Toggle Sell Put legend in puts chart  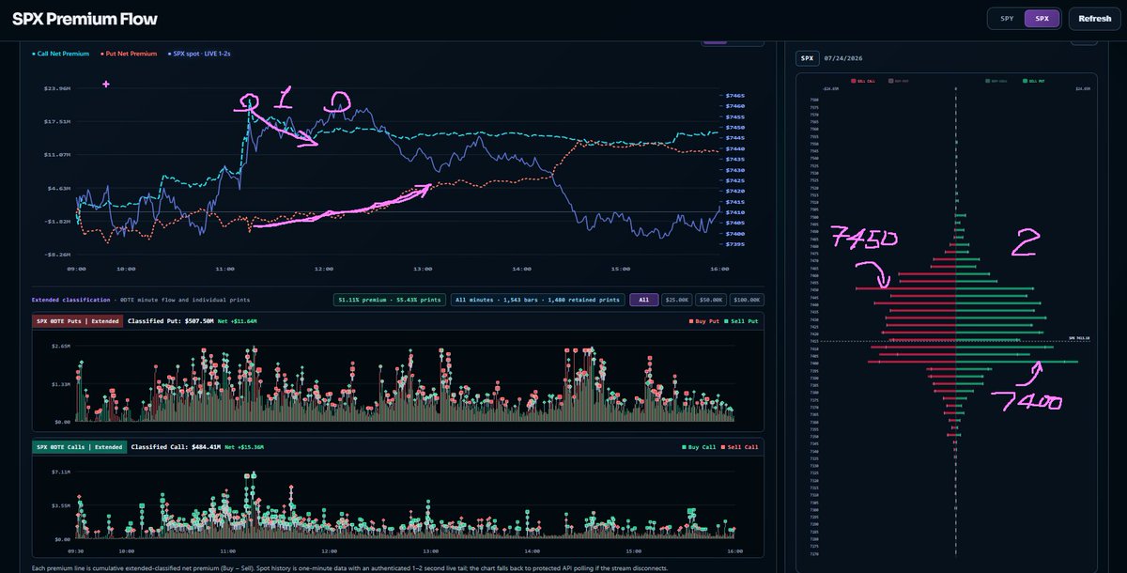(740, 321)
